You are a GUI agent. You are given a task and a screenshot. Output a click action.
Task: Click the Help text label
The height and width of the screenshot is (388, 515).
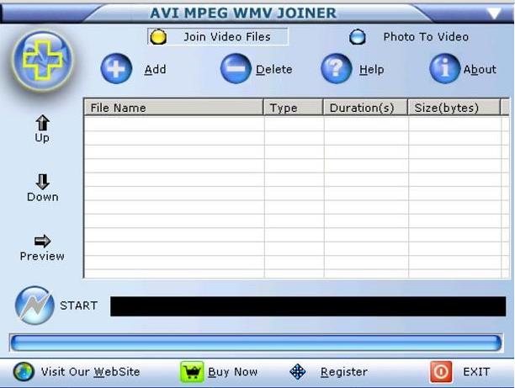tap(371, 70)
